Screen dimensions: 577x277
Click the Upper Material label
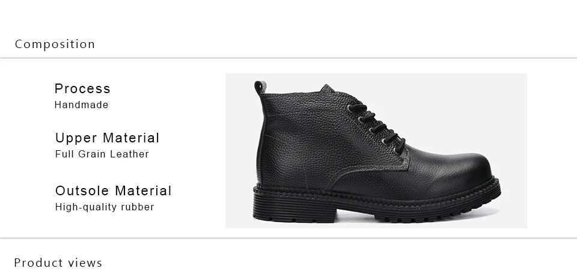coord(107,138)
